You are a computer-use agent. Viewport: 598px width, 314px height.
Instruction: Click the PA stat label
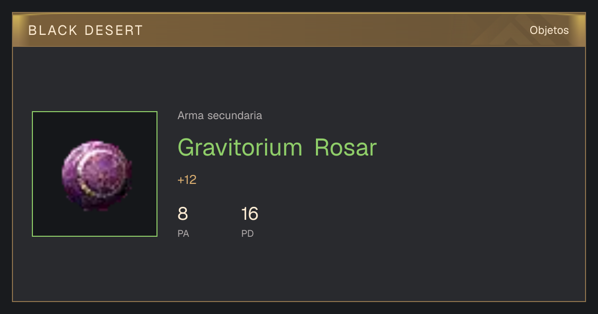[183, 233]
